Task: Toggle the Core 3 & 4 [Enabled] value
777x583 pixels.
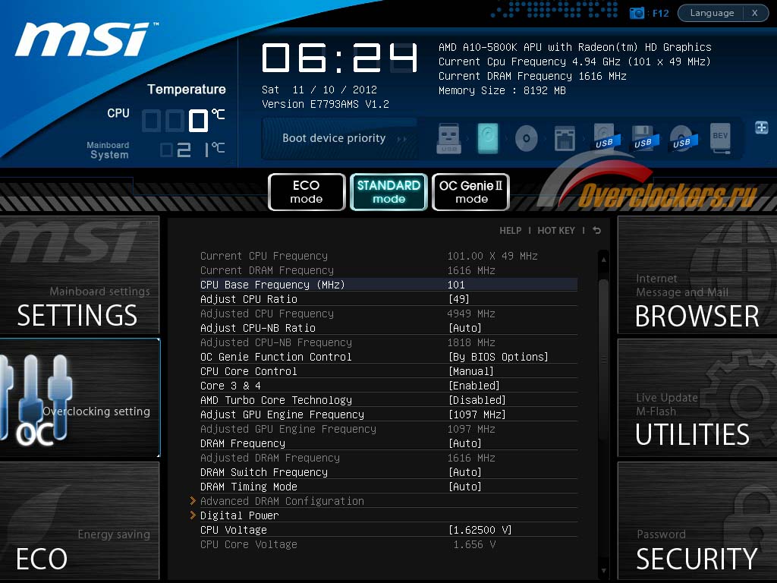Action: pyautogui.click(x=473, y=386)
